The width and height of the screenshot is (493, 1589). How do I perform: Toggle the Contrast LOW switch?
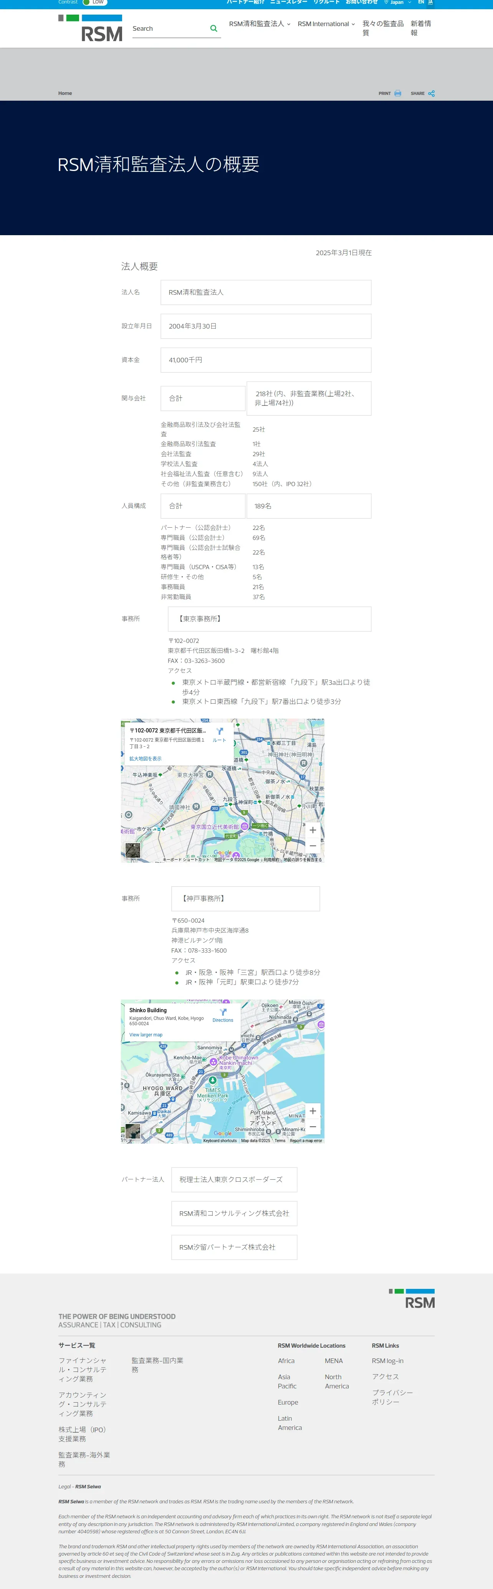[x=94, y=2]
